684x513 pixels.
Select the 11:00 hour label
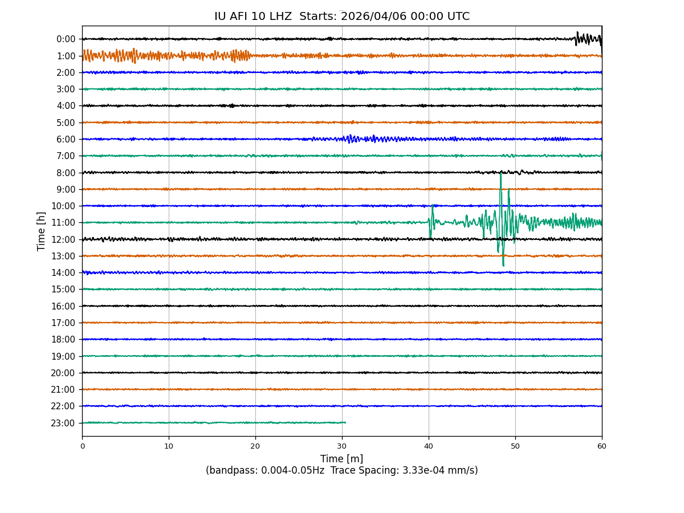click(x=63, y=223)
